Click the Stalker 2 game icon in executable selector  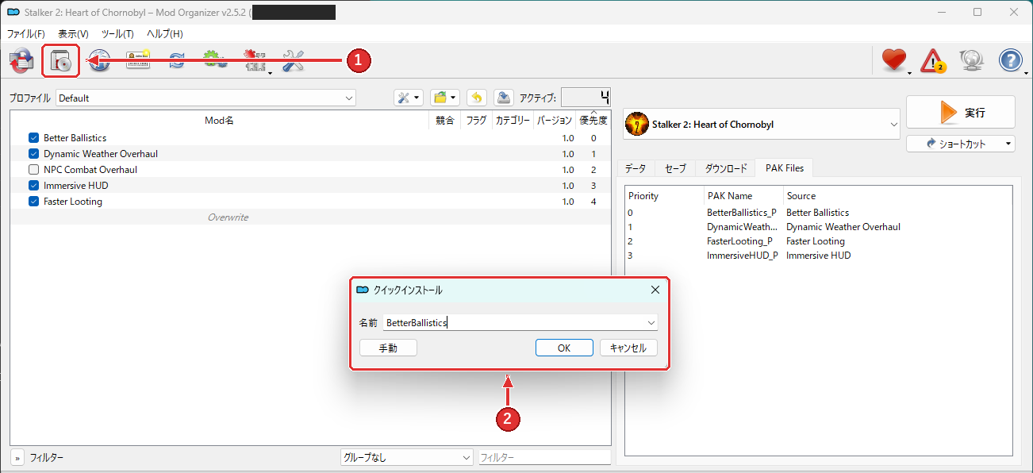[x=637, y=124]
